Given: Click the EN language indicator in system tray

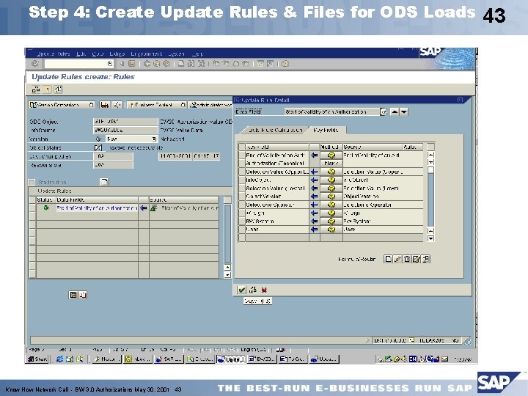Looking at the screenshot, I should point(413,359).
